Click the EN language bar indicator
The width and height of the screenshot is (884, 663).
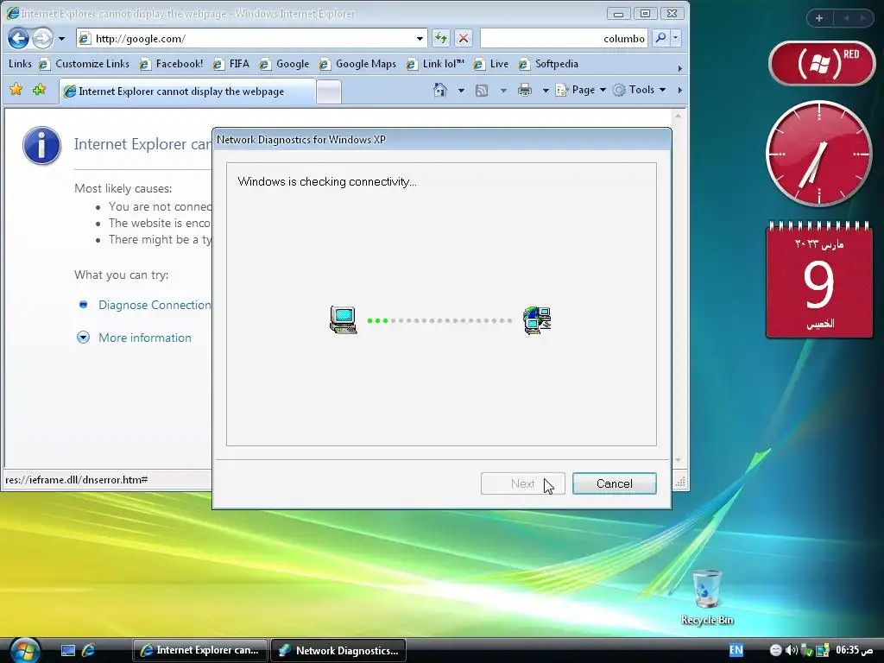tap(736, 650)
